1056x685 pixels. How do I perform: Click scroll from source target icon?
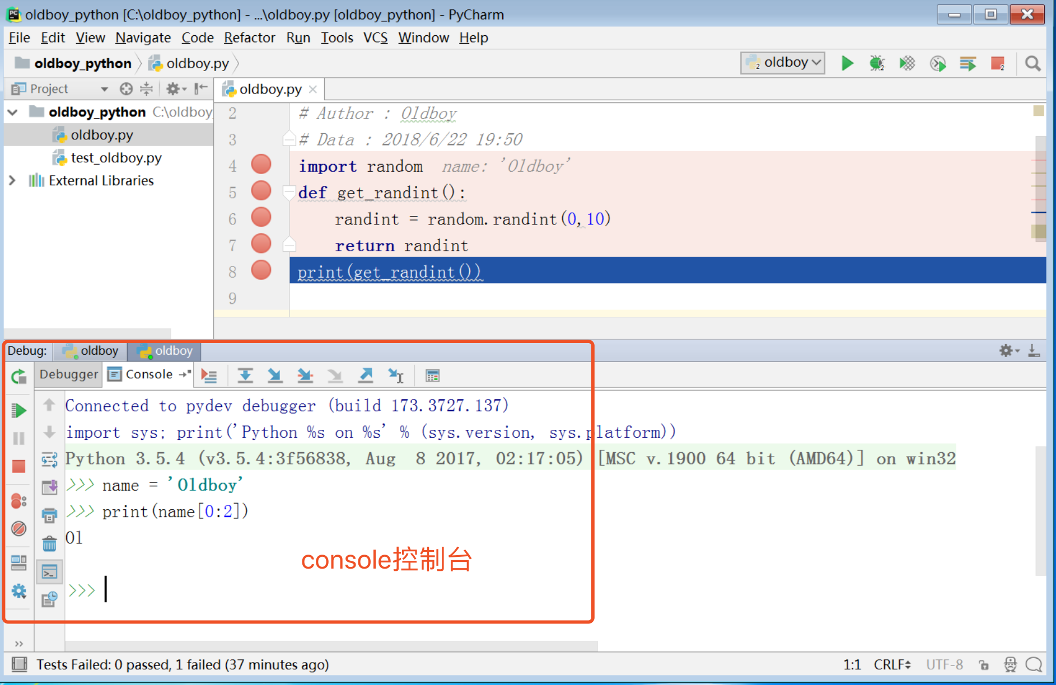pyautogui.click(x=127, y=88)
